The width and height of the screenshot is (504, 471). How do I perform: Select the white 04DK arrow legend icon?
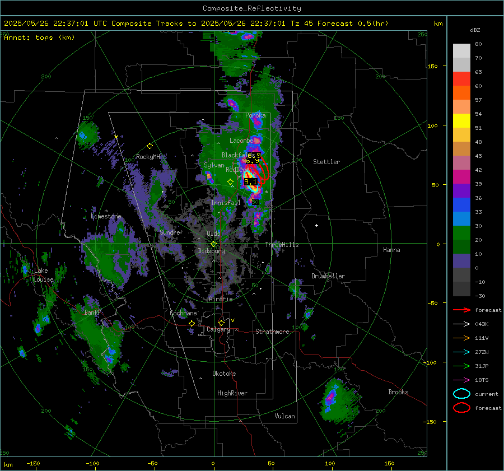(461, 324)
